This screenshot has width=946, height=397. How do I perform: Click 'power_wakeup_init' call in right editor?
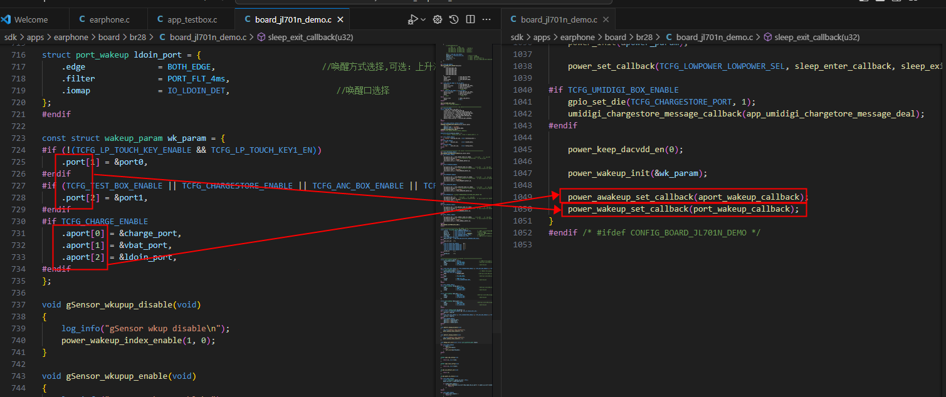pos(609,173)
